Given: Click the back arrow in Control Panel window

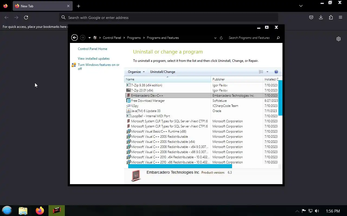Looking at the screenshot, I should pyautogui.click(x=75, y=38).
